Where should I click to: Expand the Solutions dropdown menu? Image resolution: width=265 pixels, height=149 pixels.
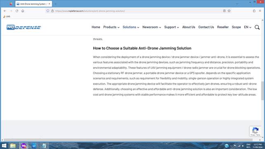(x=131, y=27)
